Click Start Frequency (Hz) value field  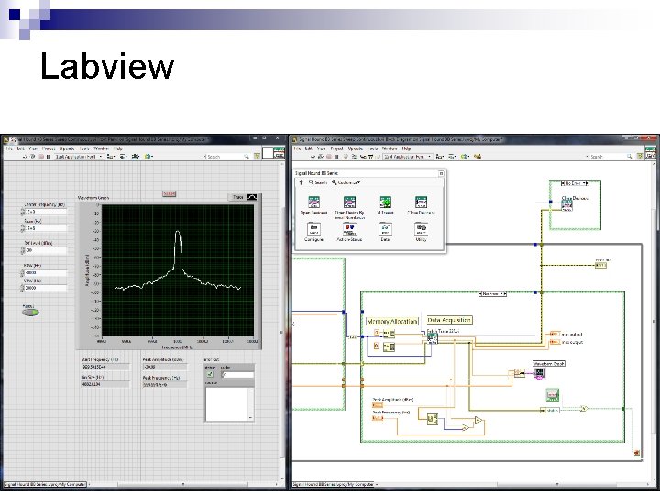[x=105, y=367]
